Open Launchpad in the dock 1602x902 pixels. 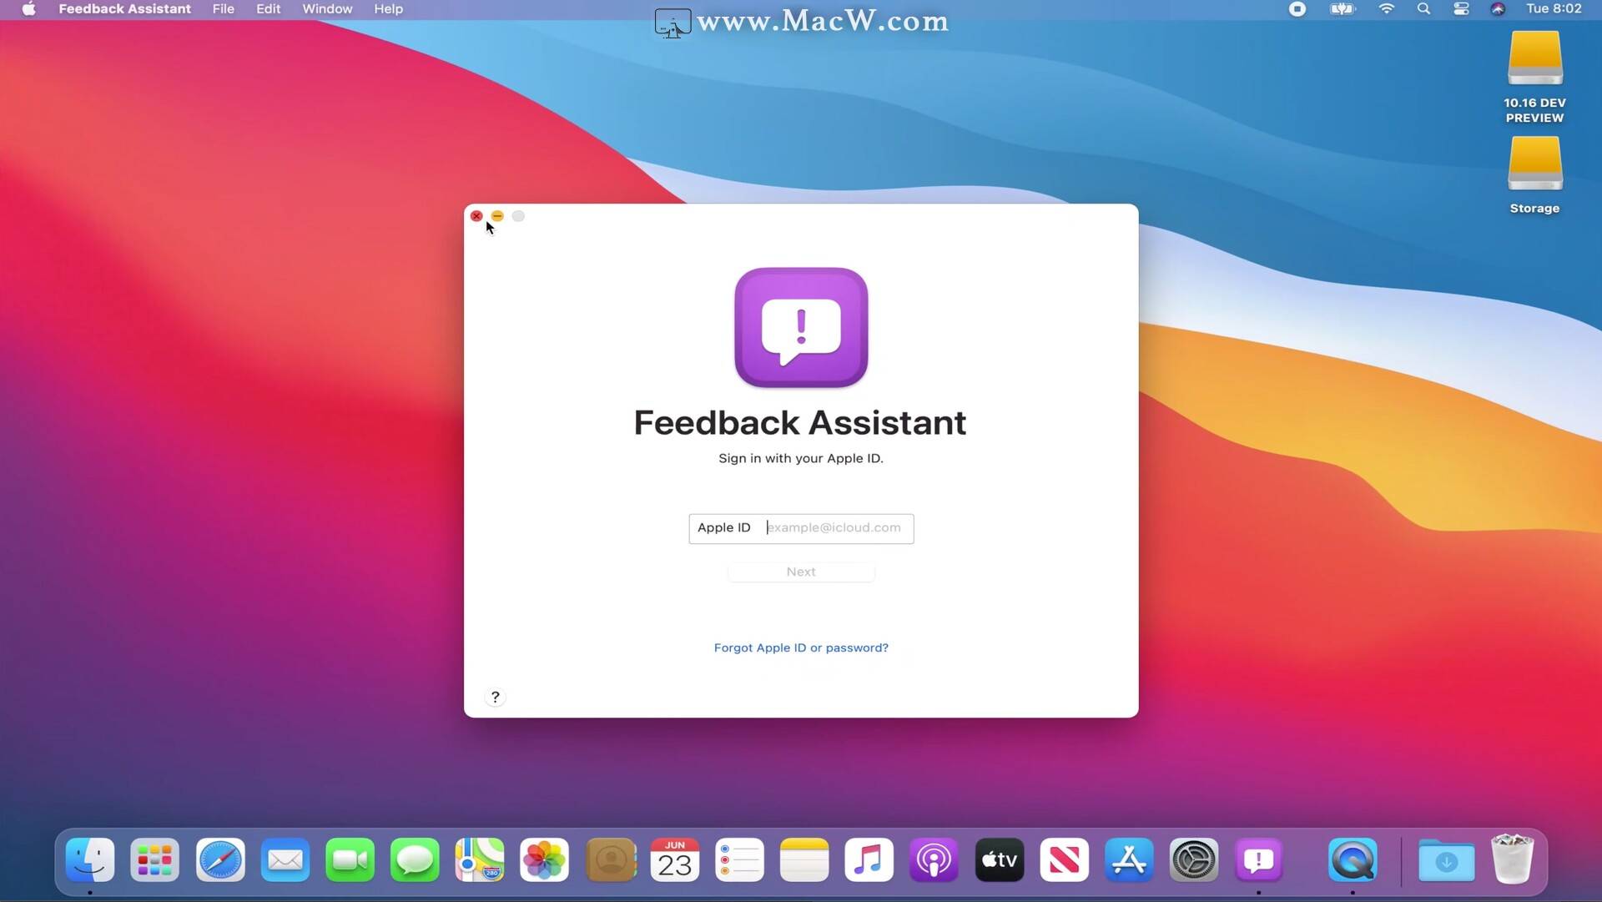pyautogui.click(x=155, y=860)
